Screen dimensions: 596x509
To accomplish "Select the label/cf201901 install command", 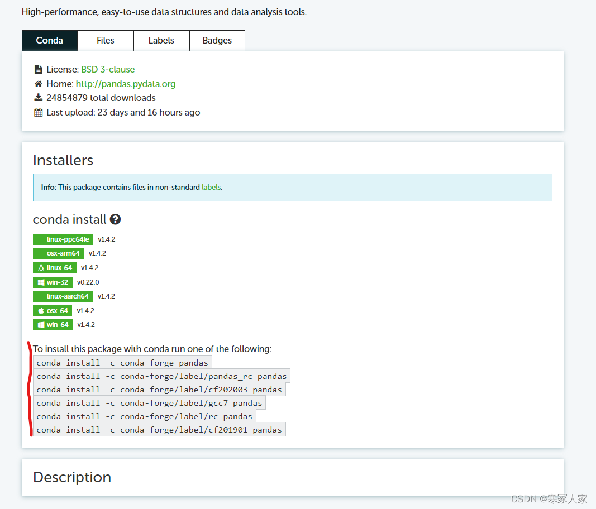I will point(159,430).
